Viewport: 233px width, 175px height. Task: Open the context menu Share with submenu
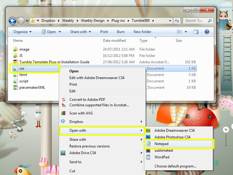coord(102,140)
